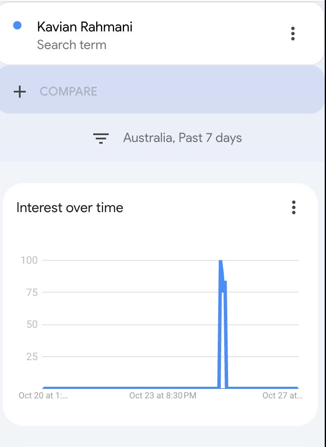Viewport: 326px width, 447px height.
Task: Open the 'Australia, Past 7 days' filter
Action: [x=182, y=138]
